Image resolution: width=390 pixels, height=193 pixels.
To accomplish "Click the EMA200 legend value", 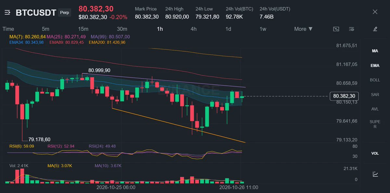I will coord(107,42).
